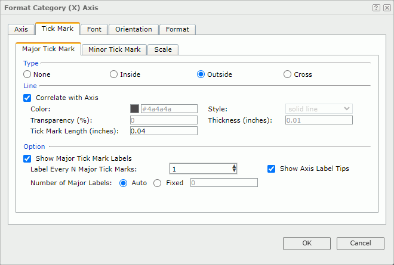394x265 pixels.
Task: Go to the Orientation tab
Action: pos(134,29)
